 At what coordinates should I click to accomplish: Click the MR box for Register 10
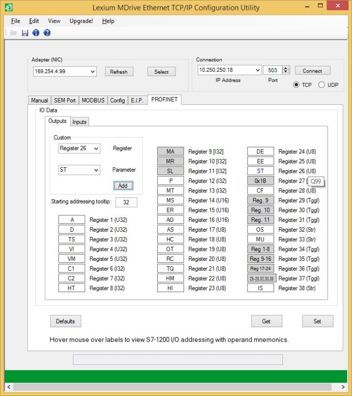pos(171,161)
